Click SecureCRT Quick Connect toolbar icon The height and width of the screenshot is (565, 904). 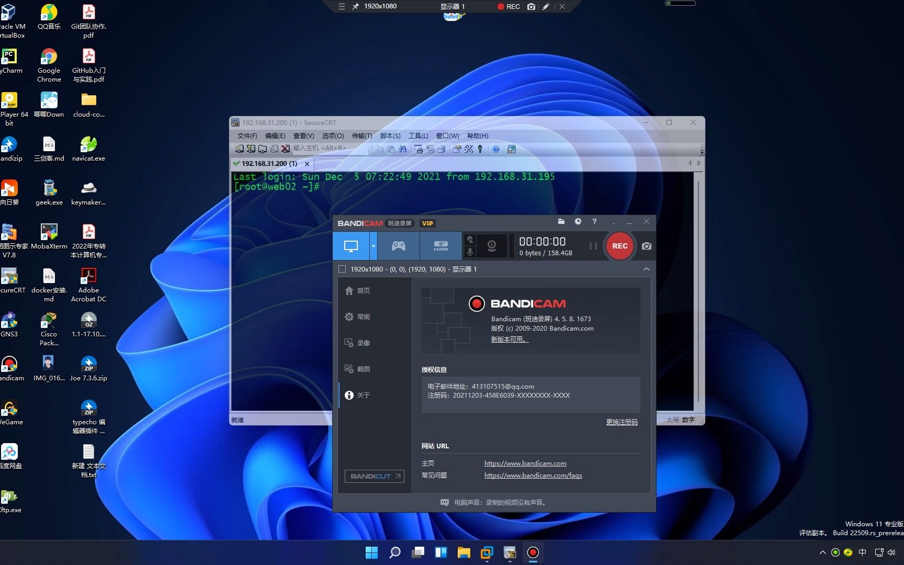coord(251,149)
